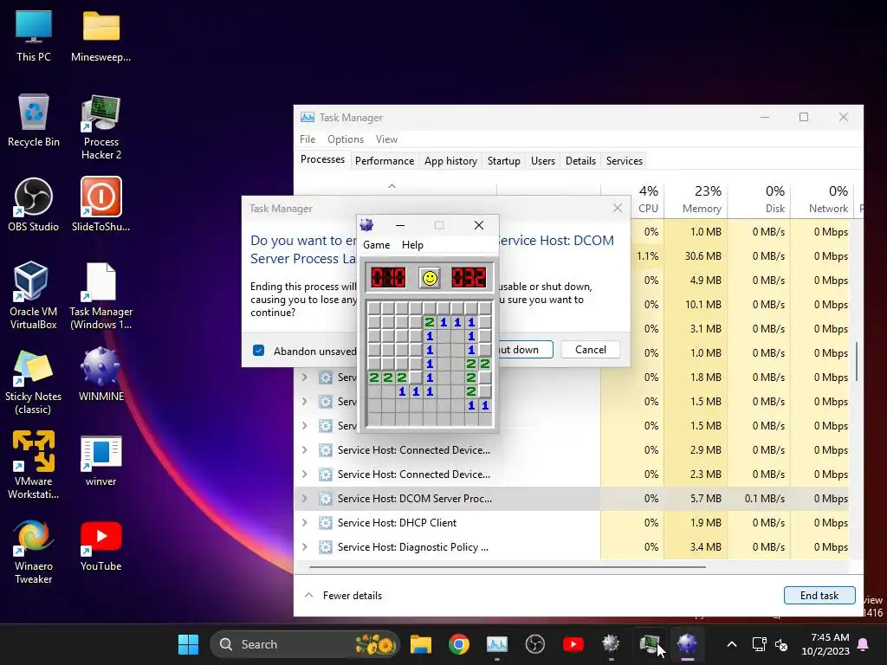
Task: Open OBS Studio from the taskbar
Action: 534,644
